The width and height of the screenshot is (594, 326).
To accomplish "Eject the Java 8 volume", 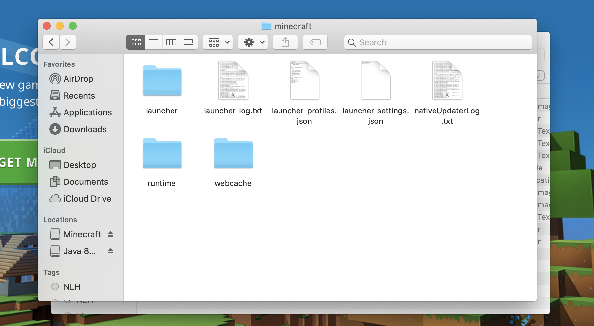I will pyautogui.click(x=110, y=251).
